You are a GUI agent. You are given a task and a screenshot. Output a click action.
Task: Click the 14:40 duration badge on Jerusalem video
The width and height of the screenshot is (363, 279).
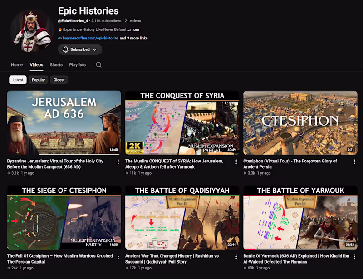click(x=113, y=150)
